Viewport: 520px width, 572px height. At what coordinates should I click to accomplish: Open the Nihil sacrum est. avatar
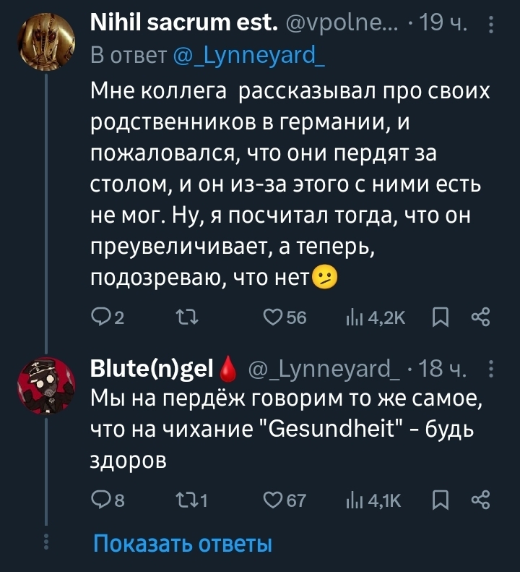click(46, 42)
